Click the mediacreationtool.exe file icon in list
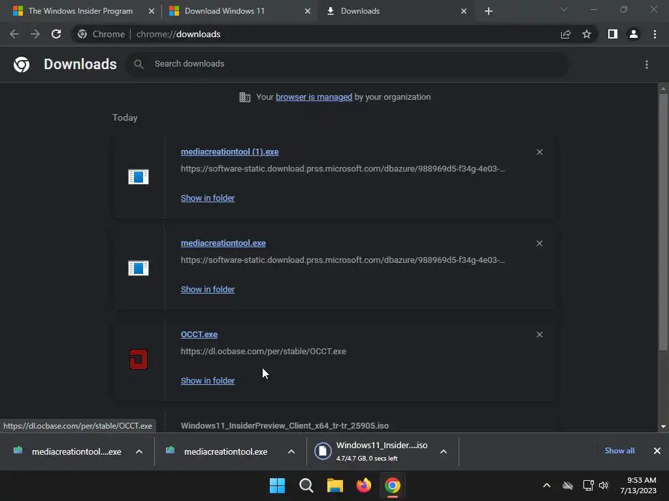This screenshot has width=669, height=501. [x=139, y=268]
